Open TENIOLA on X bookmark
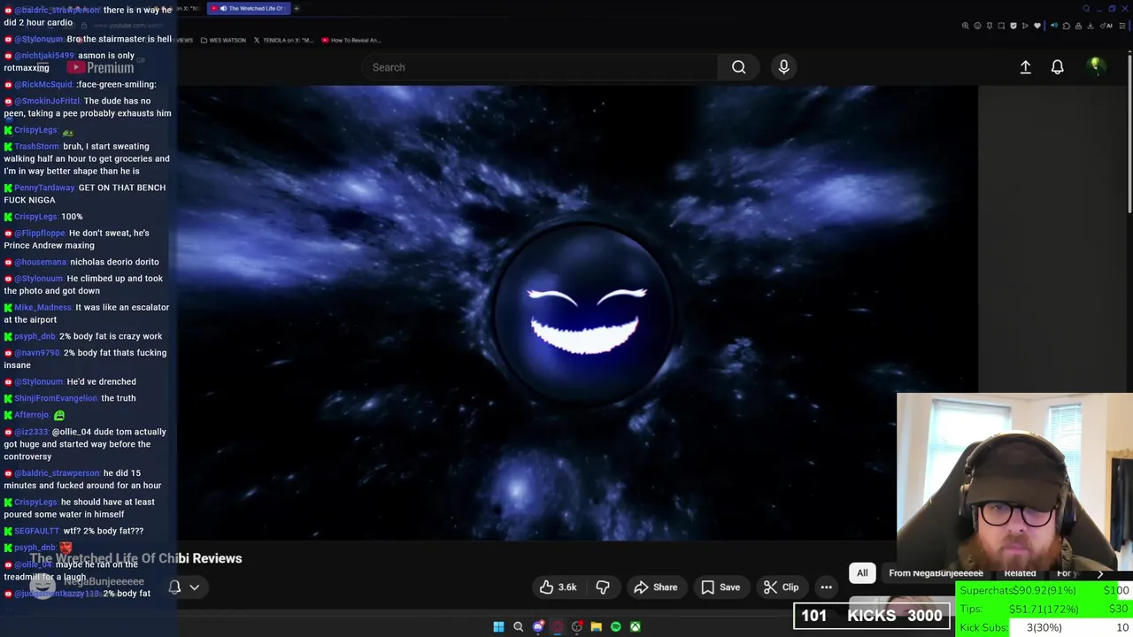 point(282,40)
